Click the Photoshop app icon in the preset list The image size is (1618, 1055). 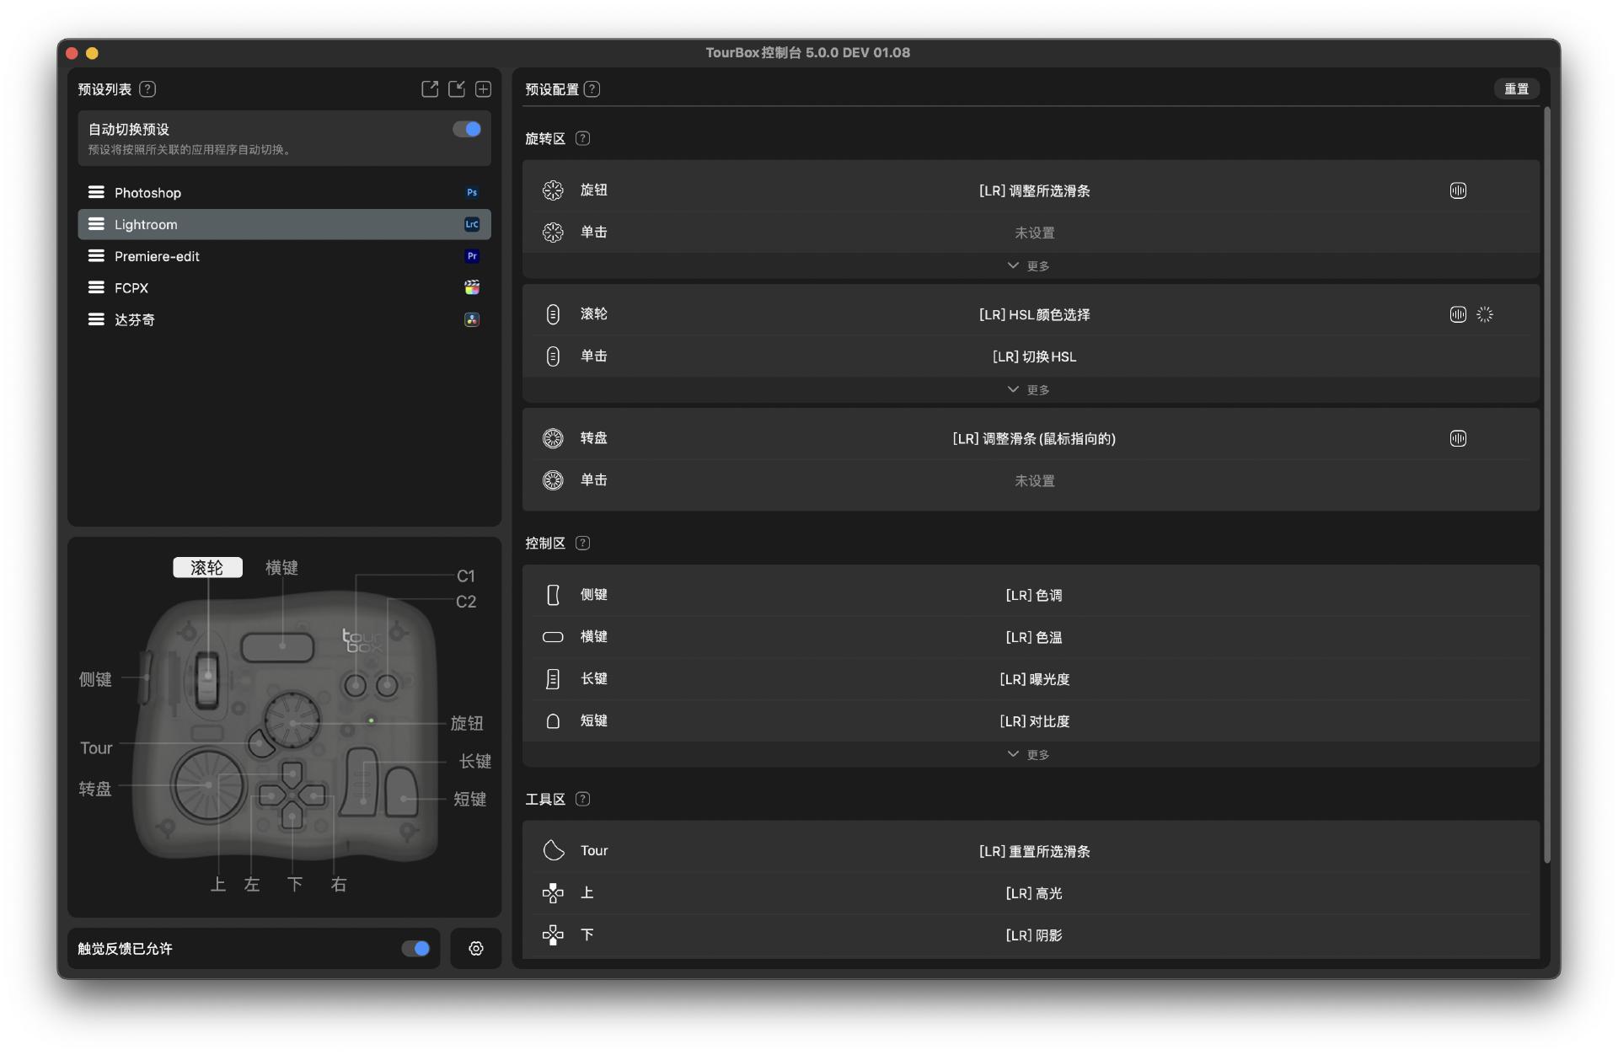(x=472, y=192)
